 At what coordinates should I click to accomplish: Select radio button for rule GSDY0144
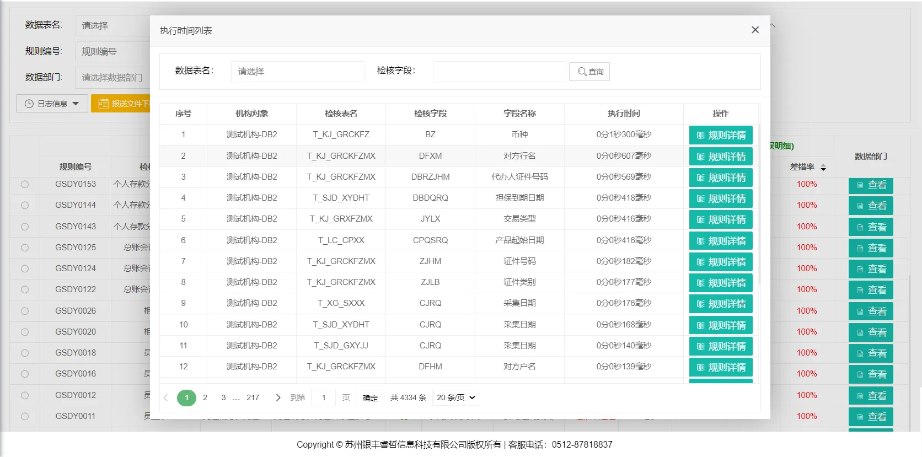click(x=25, y=205)
